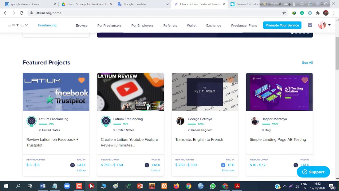Open Zoom from the taskbar
The height and width of the screenshot is (191, 339).
pyautogui.click(x=67, y=186)
